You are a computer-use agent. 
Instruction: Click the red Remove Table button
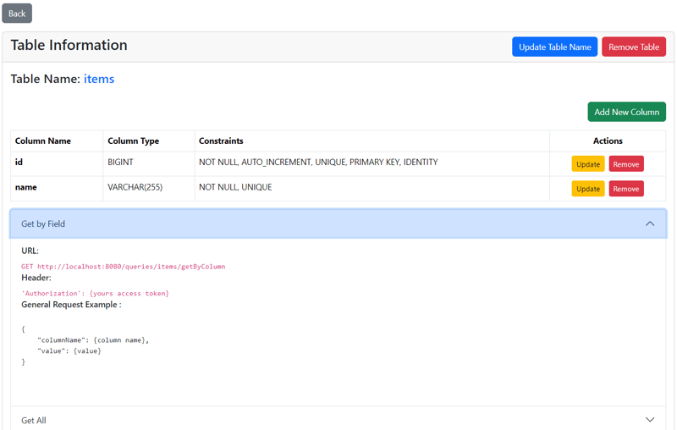pos(633,47)
